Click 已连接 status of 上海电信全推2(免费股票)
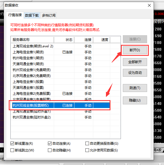164x165 pixels. [x=67, y=93]
